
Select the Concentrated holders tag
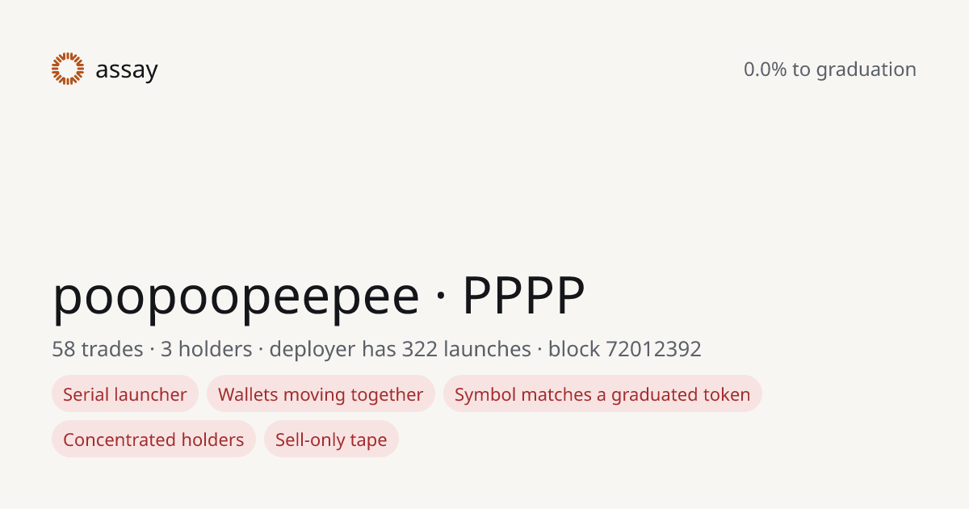(153, 440)
